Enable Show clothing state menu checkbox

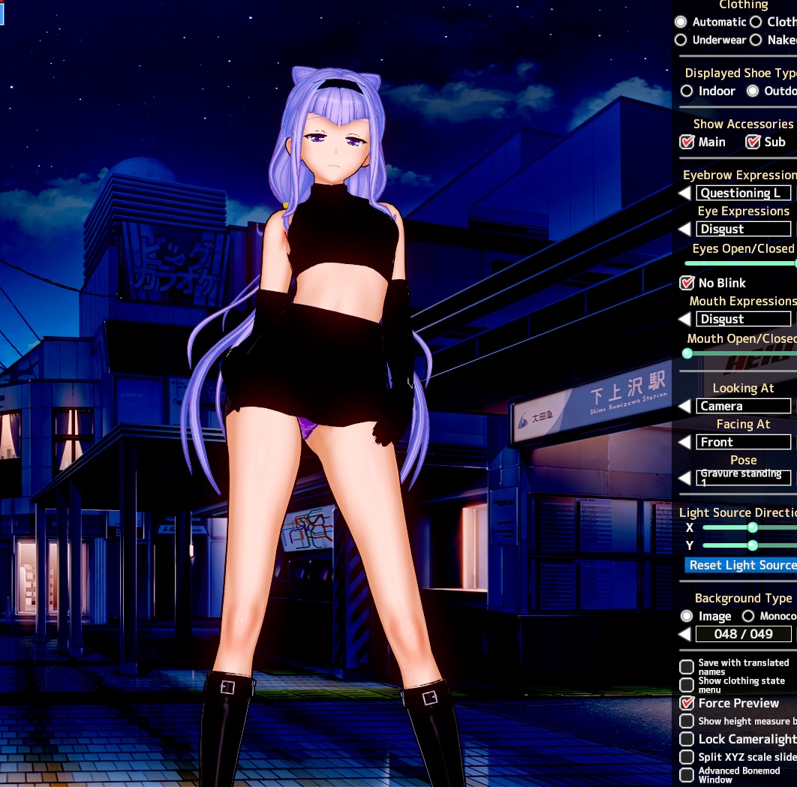[687, 684]
